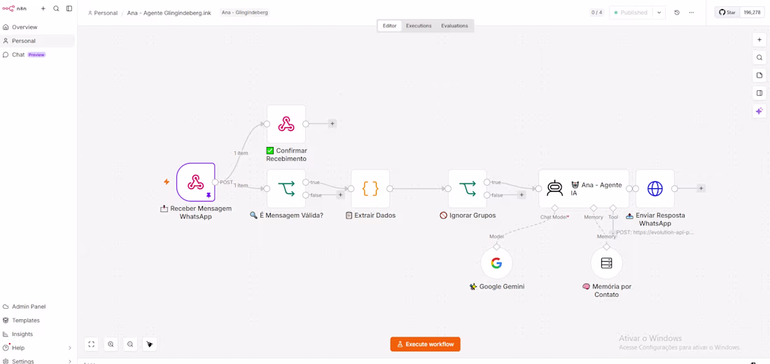Select the Confirmar Recebimento webhook node
Screen dimensions: 770x364
point(286,124)
